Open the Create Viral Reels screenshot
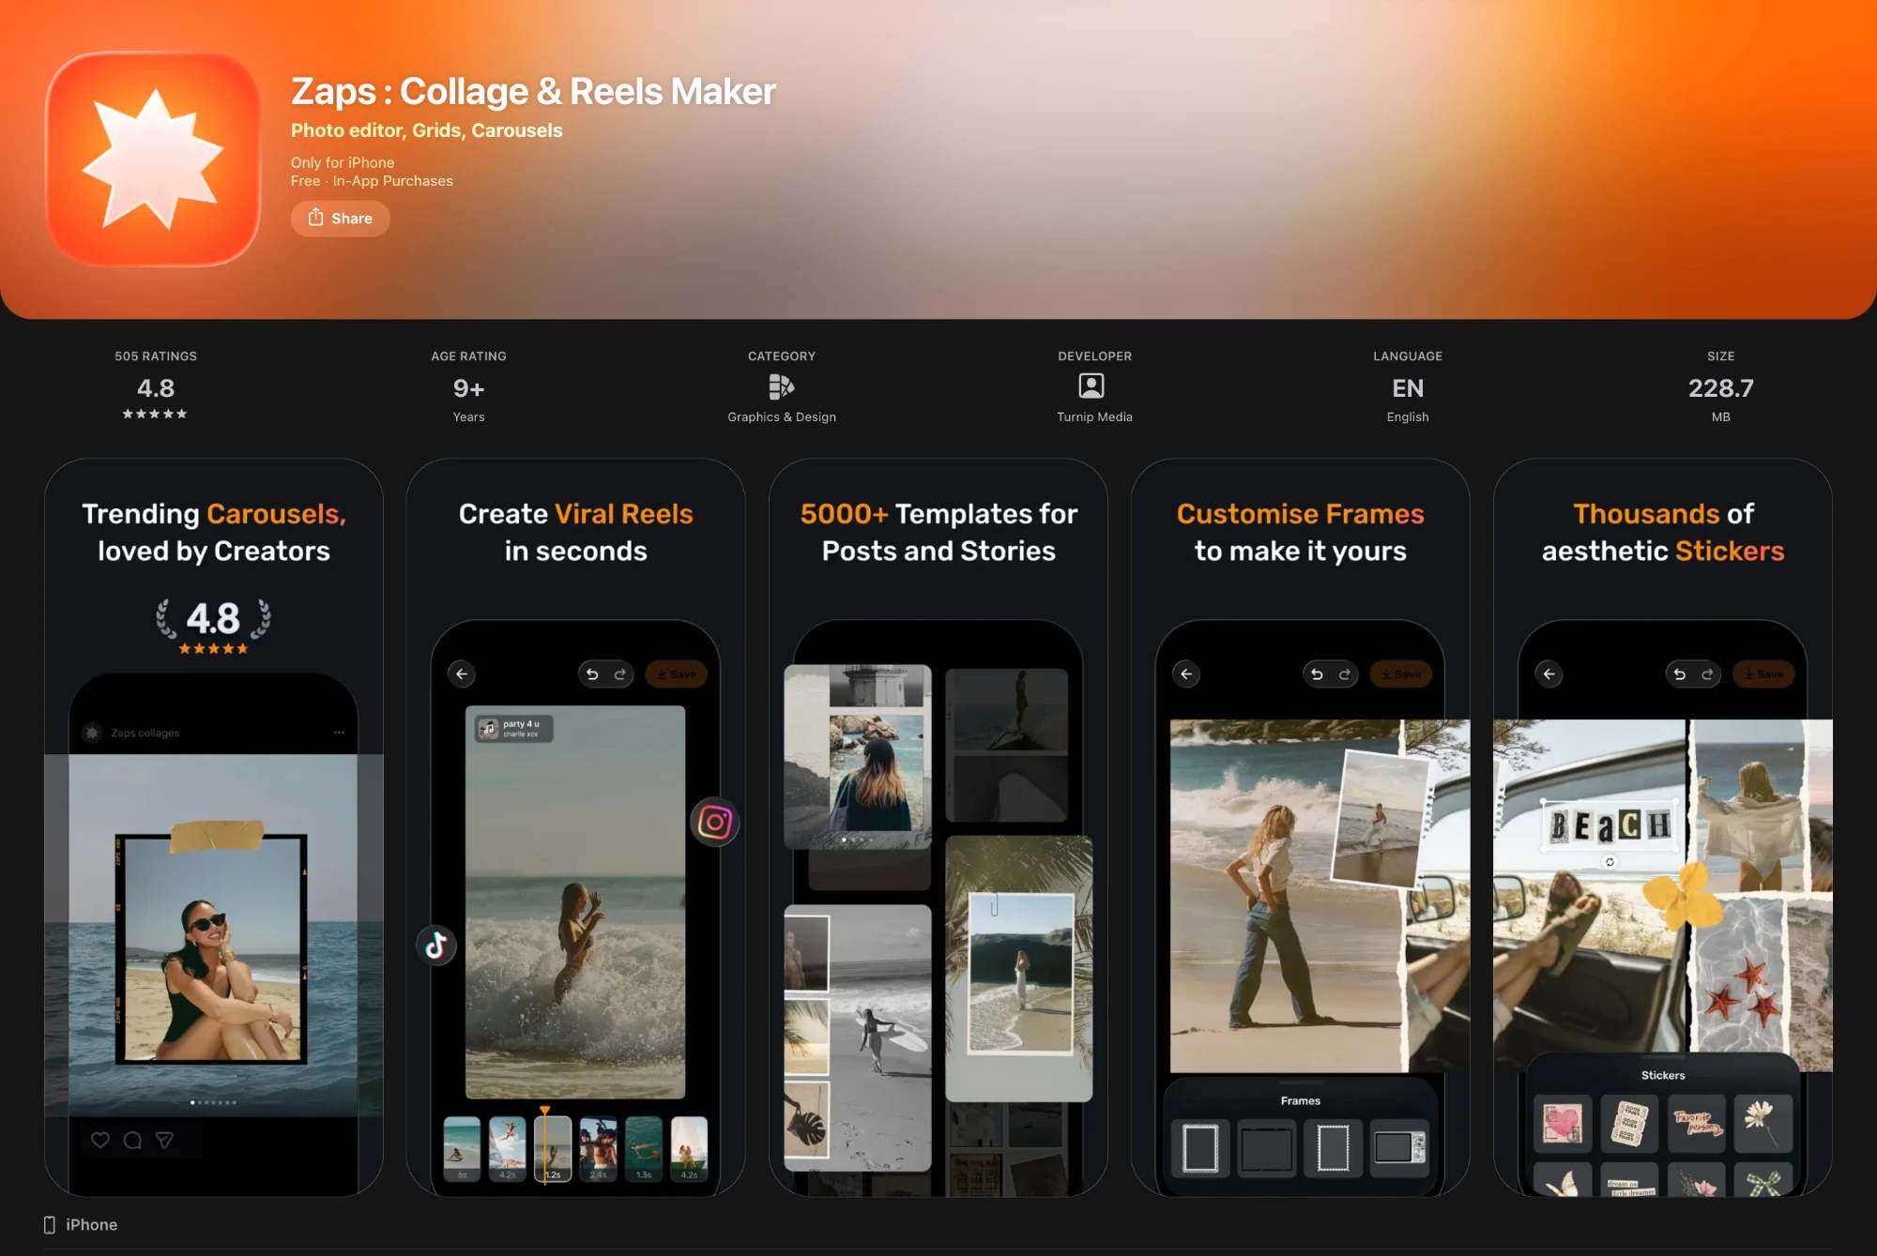 575,827
